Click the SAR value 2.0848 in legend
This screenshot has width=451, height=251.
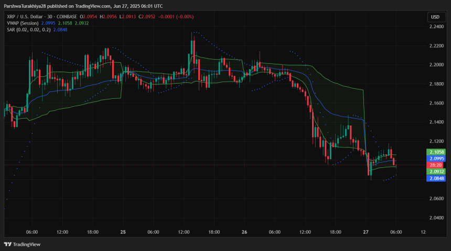tap(60, 30)
